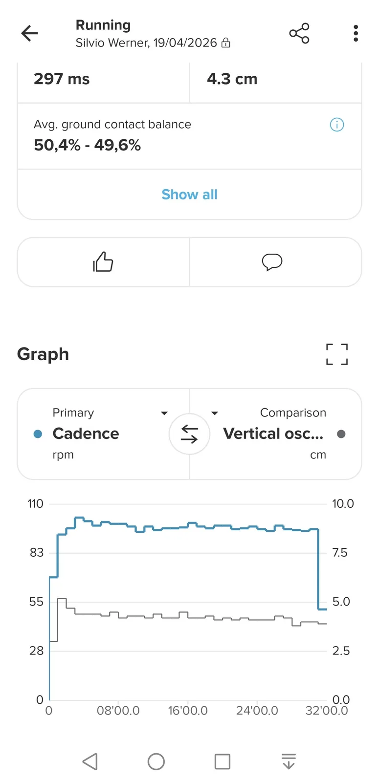The height and width of the screenshot is (782, 379).
Task: Open the three-dot overflow menu
Action: tap(356, 33)
